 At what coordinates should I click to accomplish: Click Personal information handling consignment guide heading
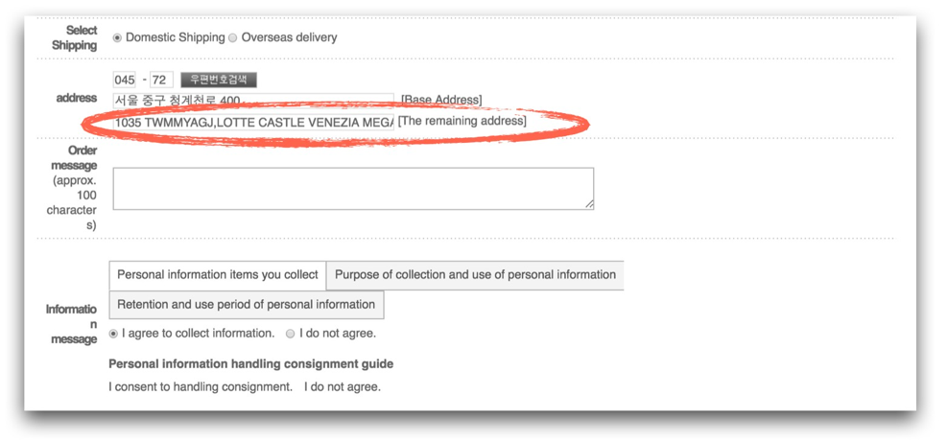[250, 364]
